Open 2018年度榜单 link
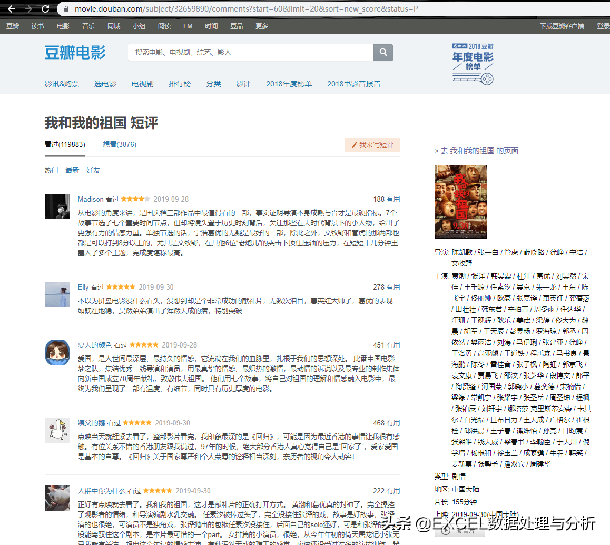The image size is (610, 545). pyautogui.click(x=289, y=84)
